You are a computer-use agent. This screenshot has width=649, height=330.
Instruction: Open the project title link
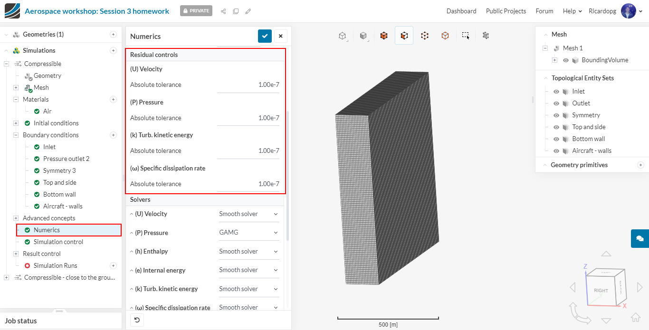[97, 11]
